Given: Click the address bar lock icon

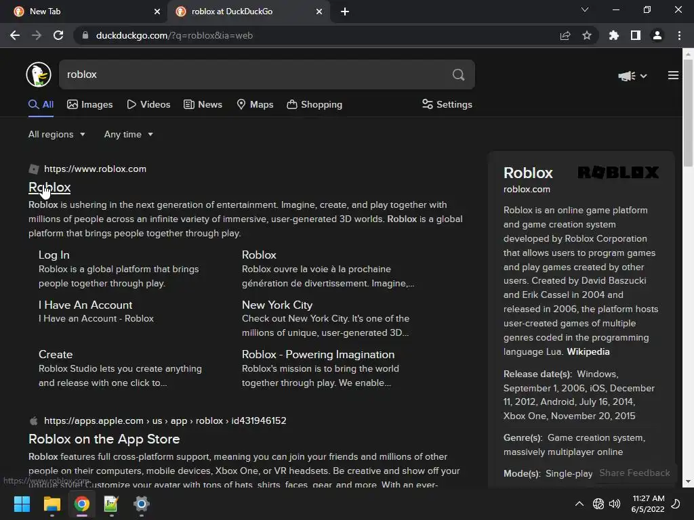Looking at the screenshot, I should click(85, 35).
